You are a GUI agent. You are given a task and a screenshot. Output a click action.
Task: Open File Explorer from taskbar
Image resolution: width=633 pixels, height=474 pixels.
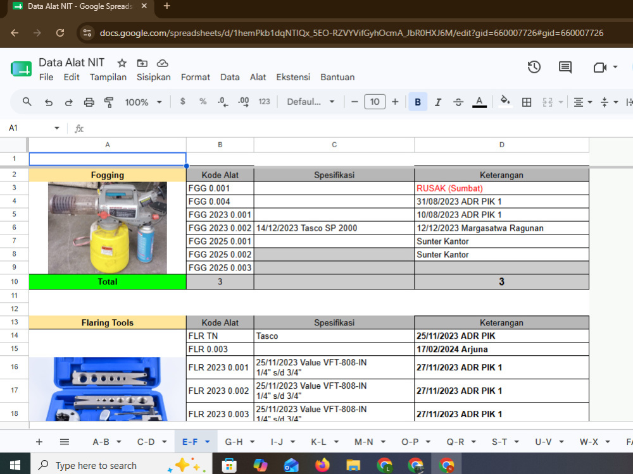[353, 466]
